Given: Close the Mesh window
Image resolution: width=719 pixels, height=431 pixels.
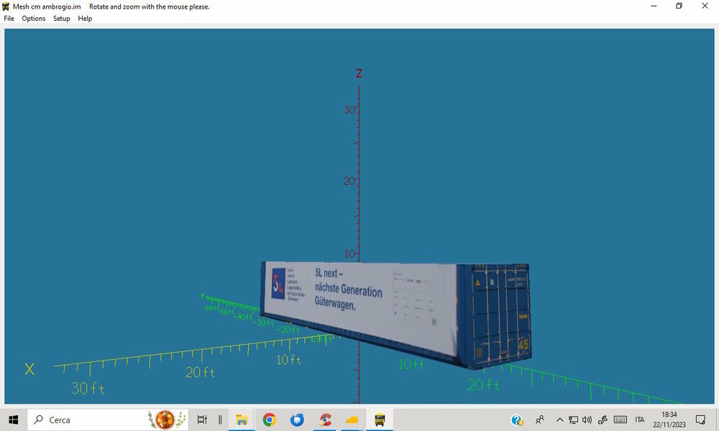Looking at the screenshot, I should (x=705, y=6).
